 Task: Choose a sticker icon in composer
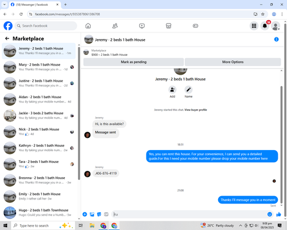pyautogui.click(x=99, y=214)
